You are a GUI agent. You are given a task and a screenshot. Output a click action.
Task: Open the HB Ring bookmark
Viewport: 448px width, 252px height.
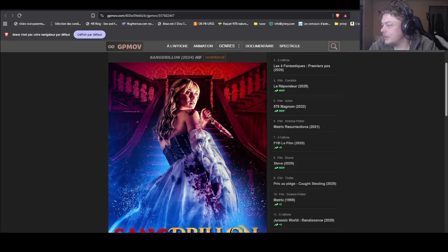101,24
